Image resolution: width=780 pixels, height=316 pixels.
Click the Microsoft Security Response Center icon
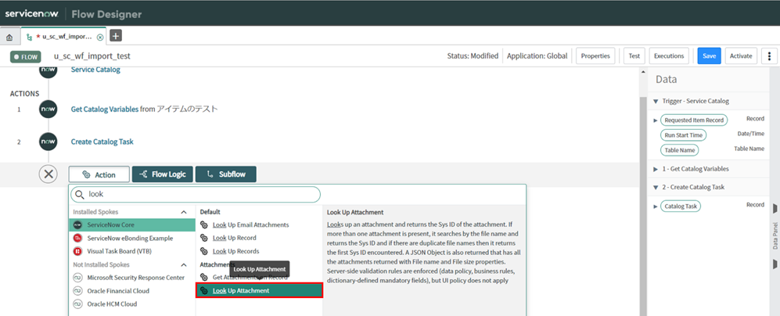[x=77, y=278]
